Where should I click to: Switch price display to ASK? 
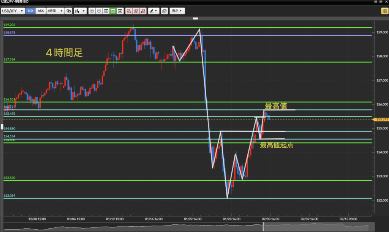(x=41, y=11)
